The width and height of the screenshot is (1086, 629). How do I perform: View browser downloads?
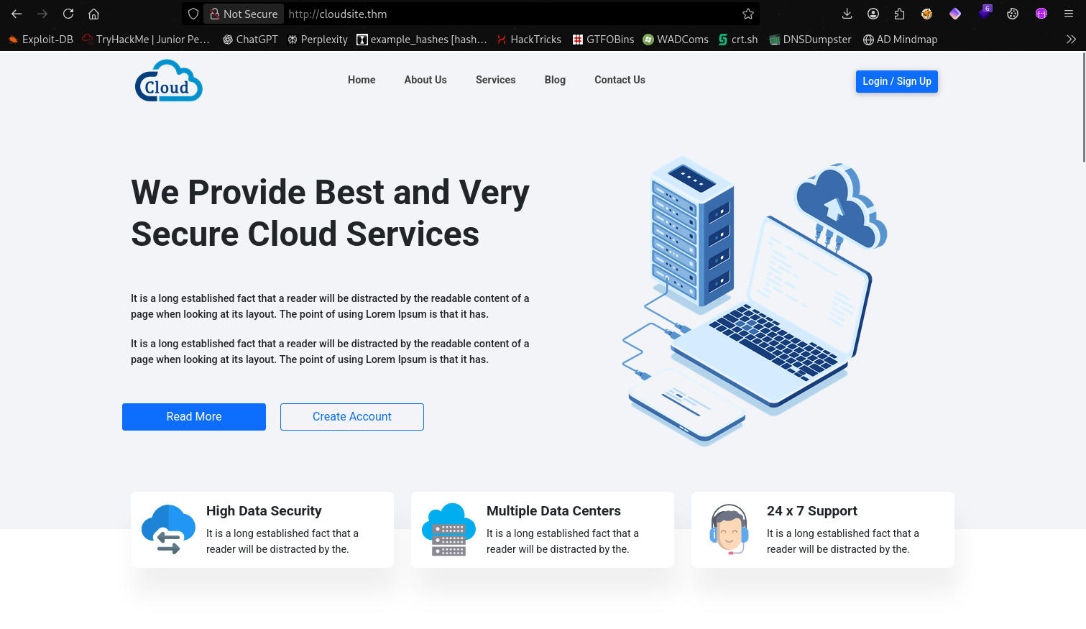tap(847, 14)
